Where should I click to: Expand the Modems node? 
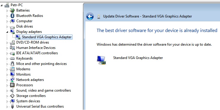7,69
